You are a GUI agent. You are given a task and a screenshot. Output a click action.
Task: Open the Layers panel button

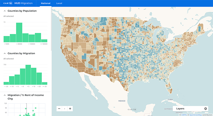(x=190, y=109)
